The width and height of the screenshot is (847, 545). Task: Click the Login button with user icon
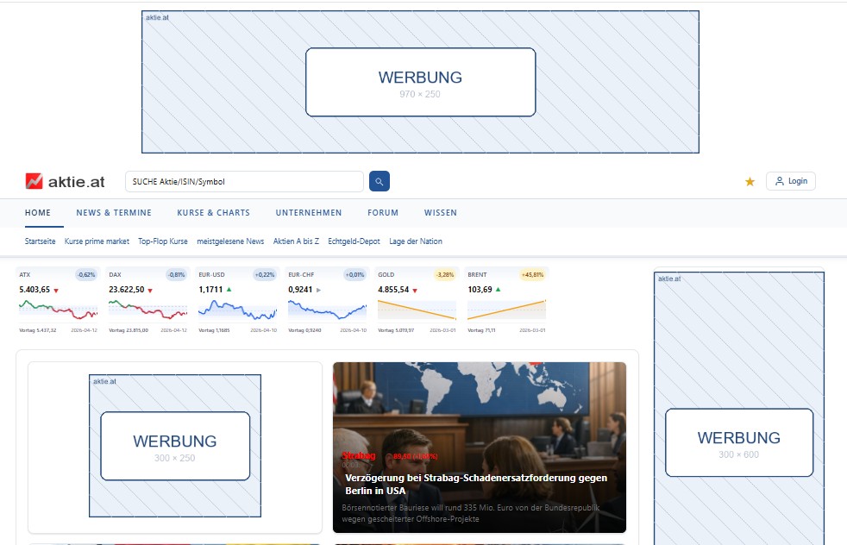(x=790, y=181)
